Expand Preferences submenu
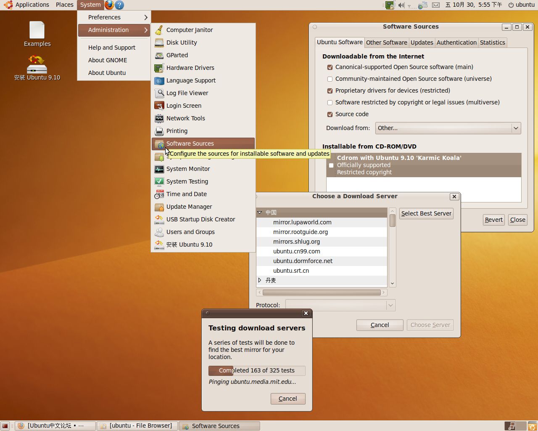538x431 pixels. tap(113, 17)
